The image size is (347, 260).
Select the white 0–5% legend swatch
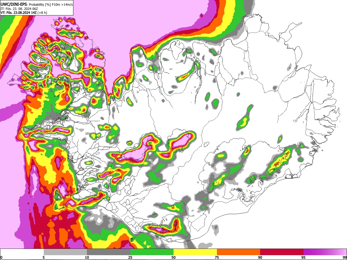coord(22,252)
